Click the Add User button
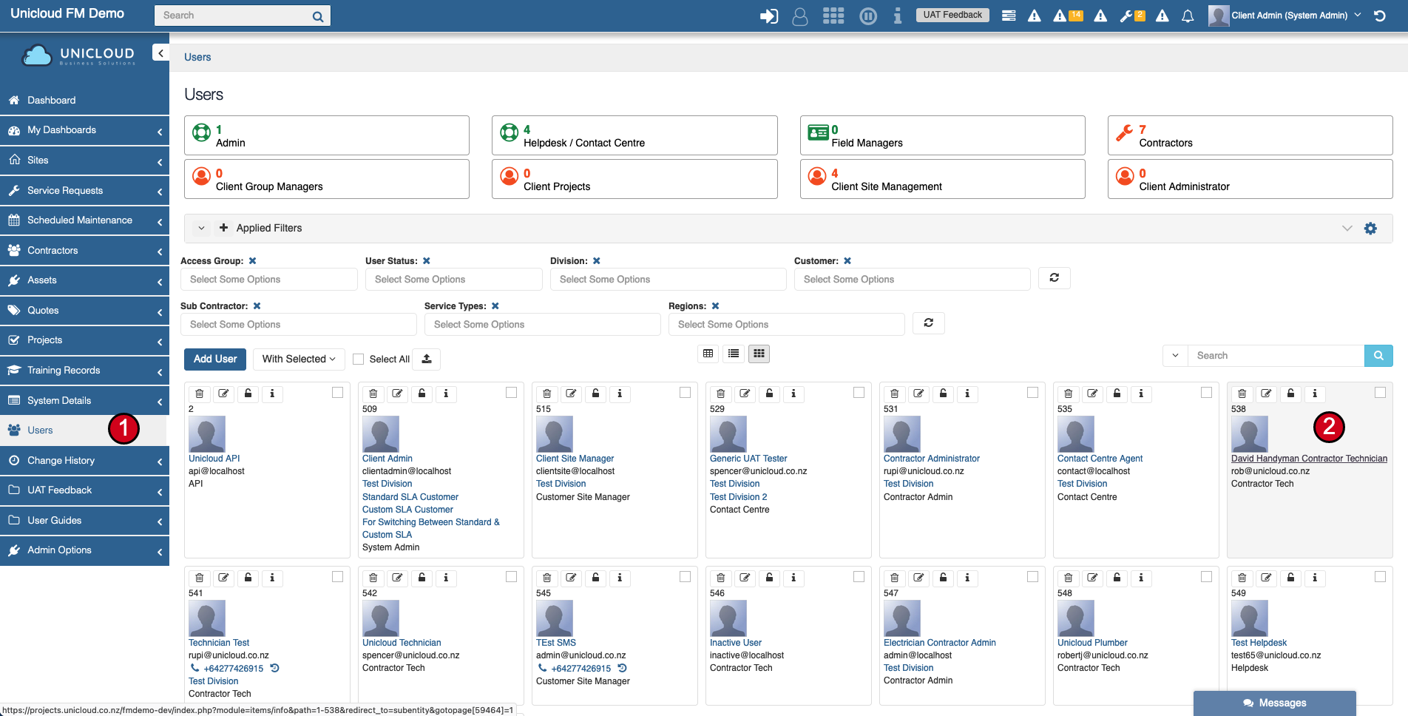 point(215,359)
